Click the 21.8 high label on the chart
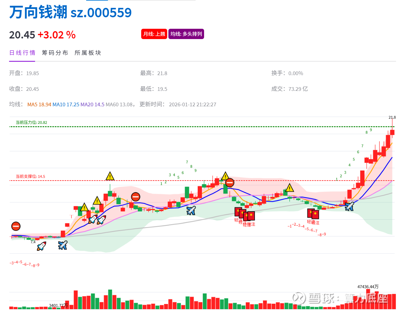The width and height of the screenshot is (400, 311). pyautogui.click(x=392, y=117)
